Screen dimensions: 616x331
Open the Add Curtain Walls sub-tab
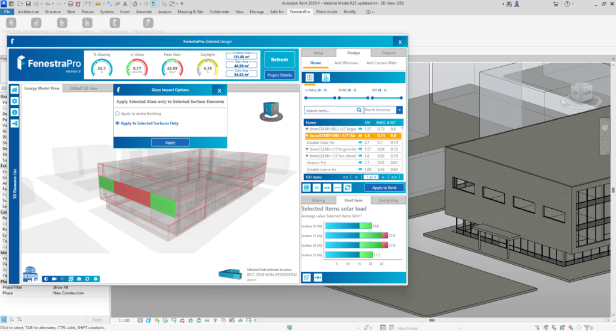pos(381,63)
